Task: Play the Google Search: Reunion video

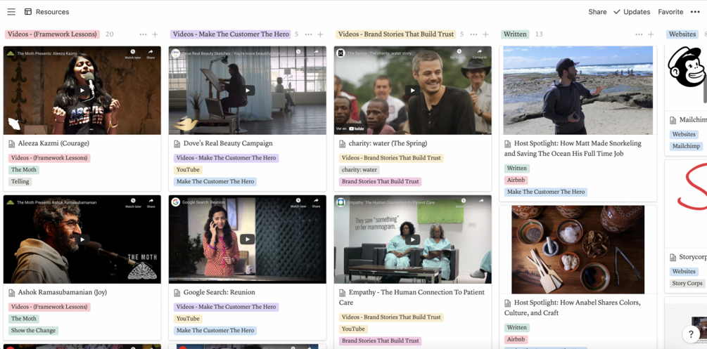Action: pos(248,239)
